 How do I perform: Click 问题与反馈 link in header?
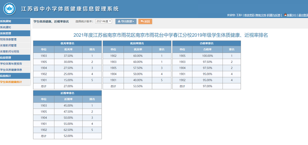pos(274,15)
